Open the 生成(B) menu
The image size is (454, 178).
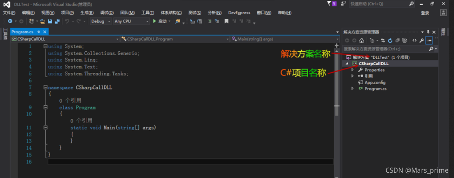[87, 13]
